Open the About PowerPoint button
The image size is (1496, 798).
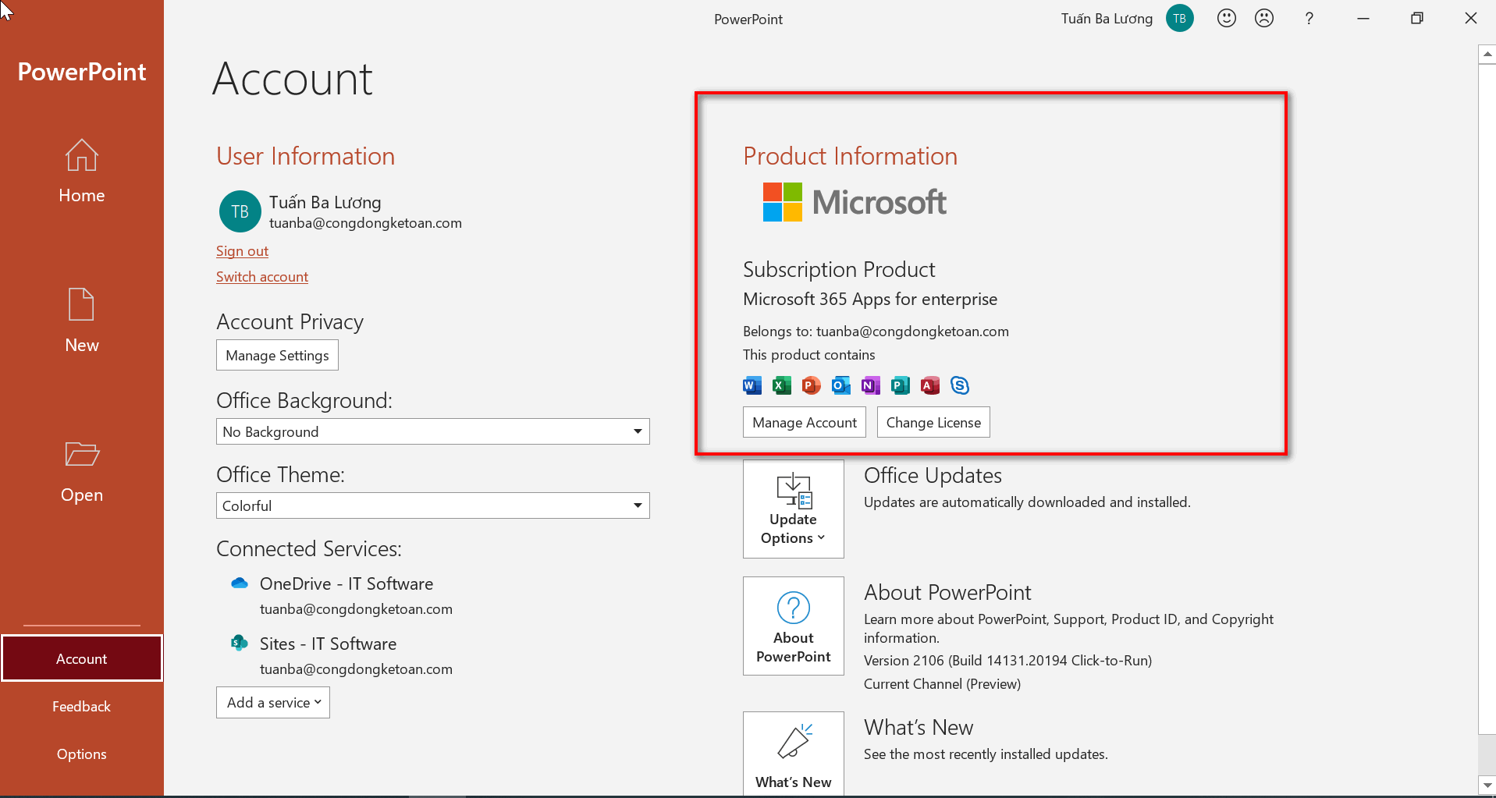(794, 626)
